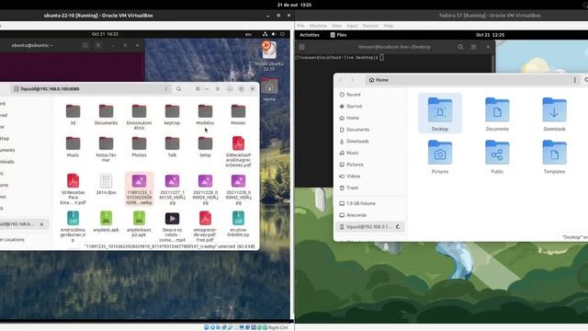Select the anydeskaosp2.apk file
588x331 pixels.
click(x=139, y=224)
